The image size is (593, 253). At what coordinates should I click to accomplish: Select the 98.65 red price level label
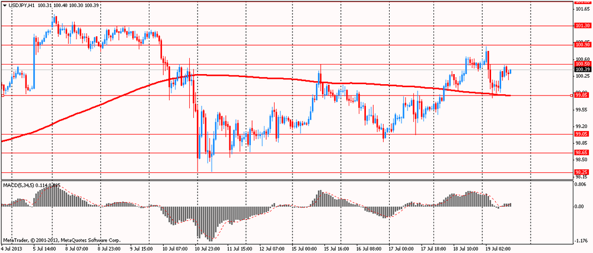[x=582, y=153]
